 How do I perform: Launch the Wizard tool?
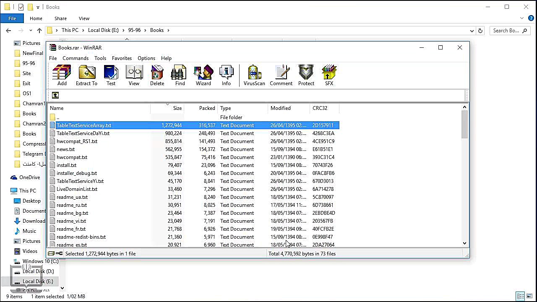coord(203,75)
